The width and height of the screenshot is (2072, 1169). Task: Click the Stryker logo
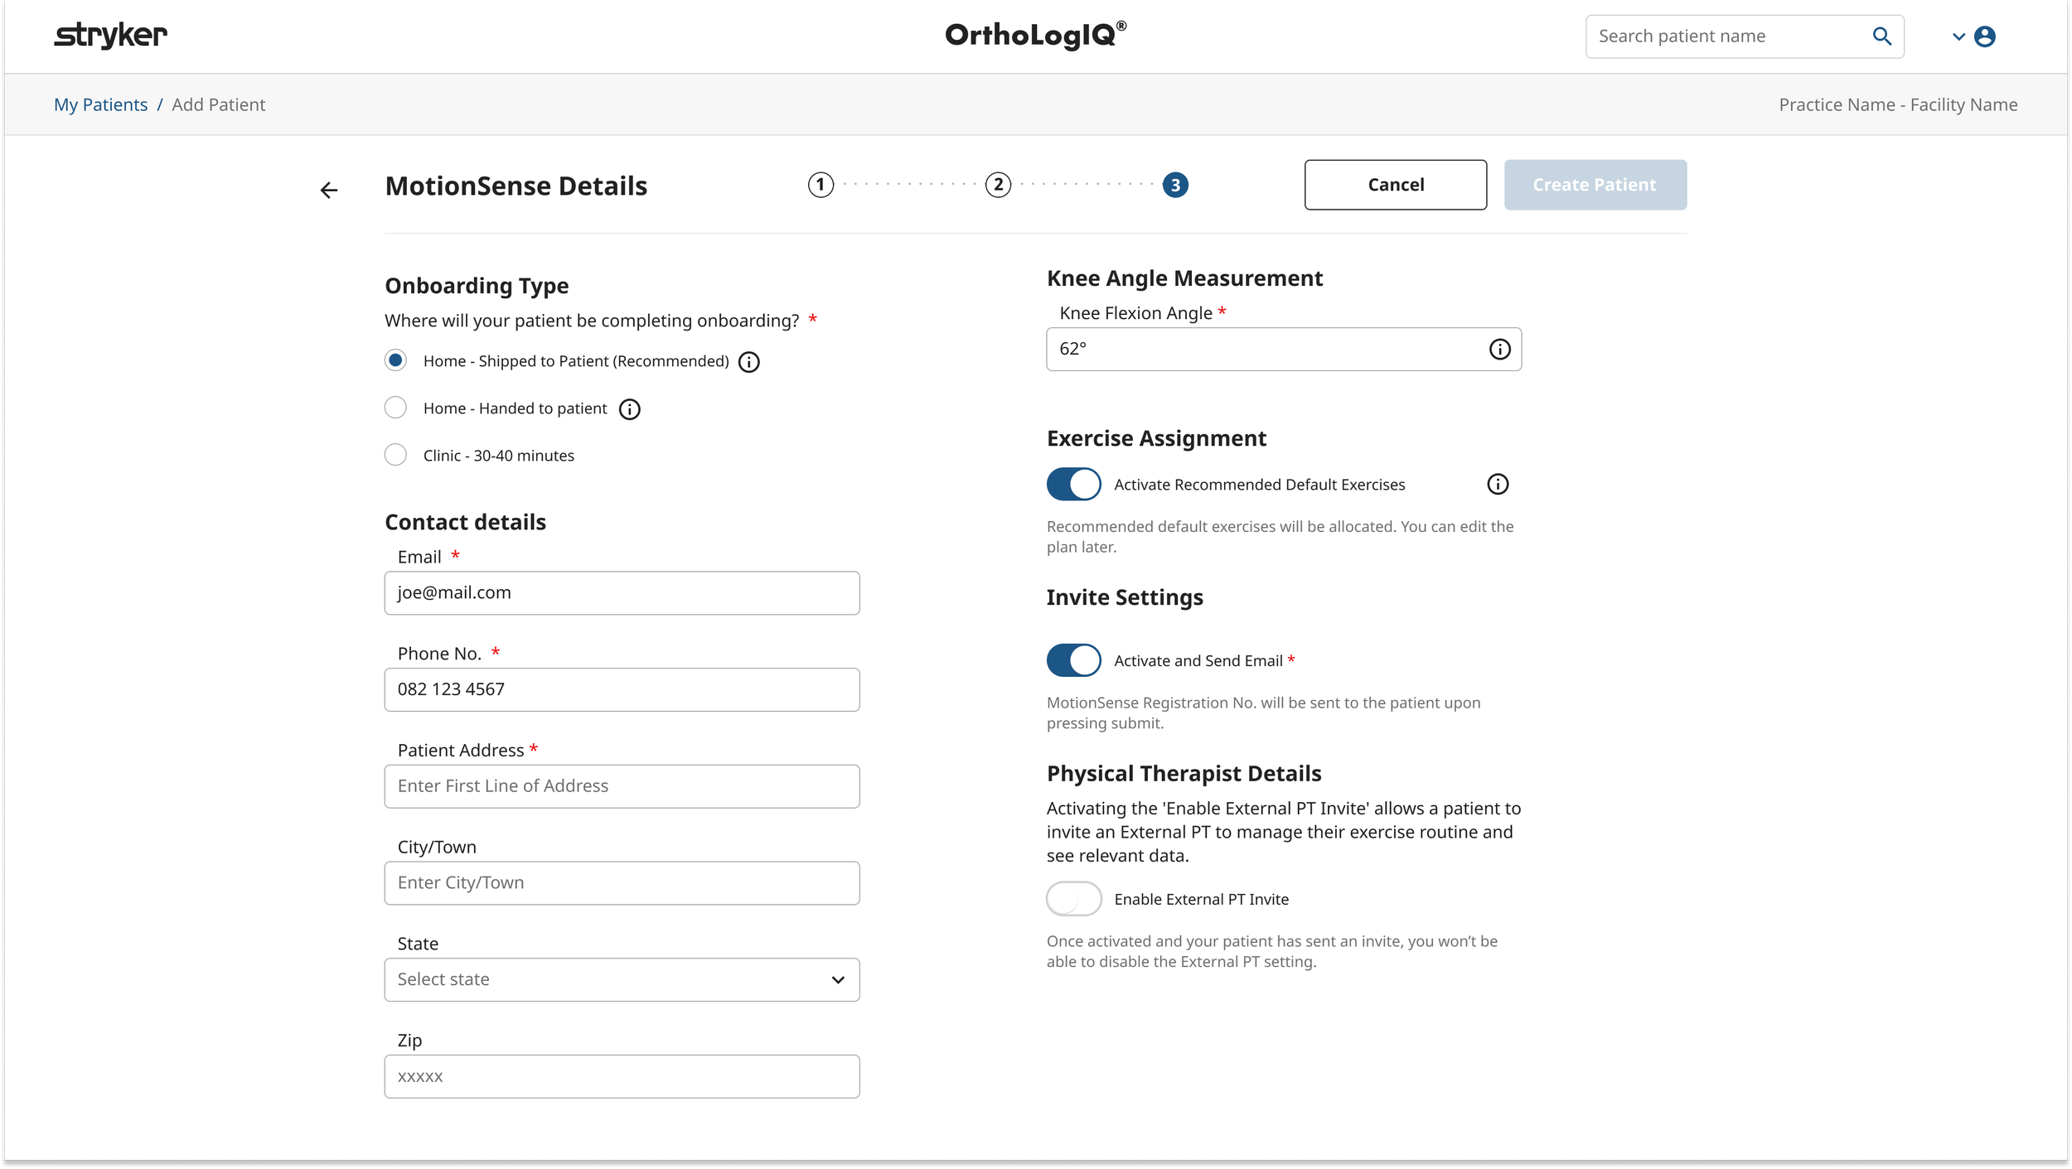111,36
